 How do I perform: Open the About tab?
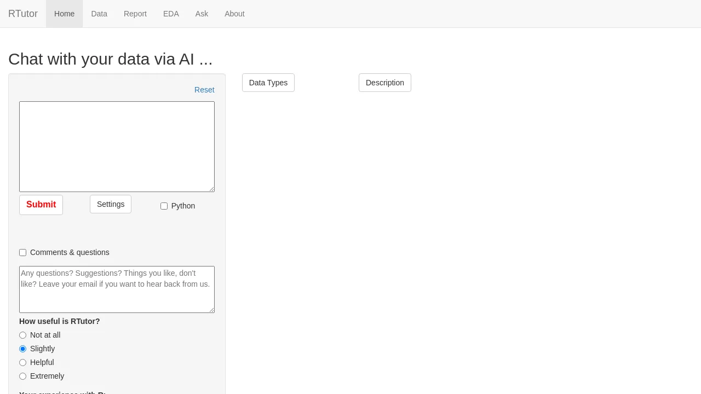coord(234,14)
